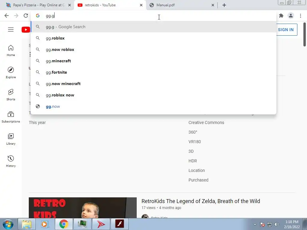Screen dimensions: 307x230
Task: Open the system monitor taskbar icon
Action: (82, 224)
